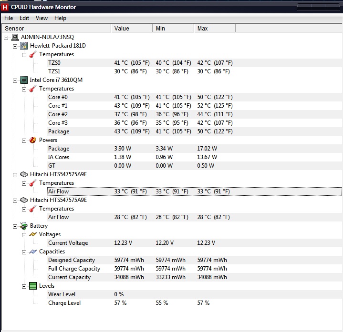
Task: Click the thermometer icon under Intel Core i7
Action: 33,89
